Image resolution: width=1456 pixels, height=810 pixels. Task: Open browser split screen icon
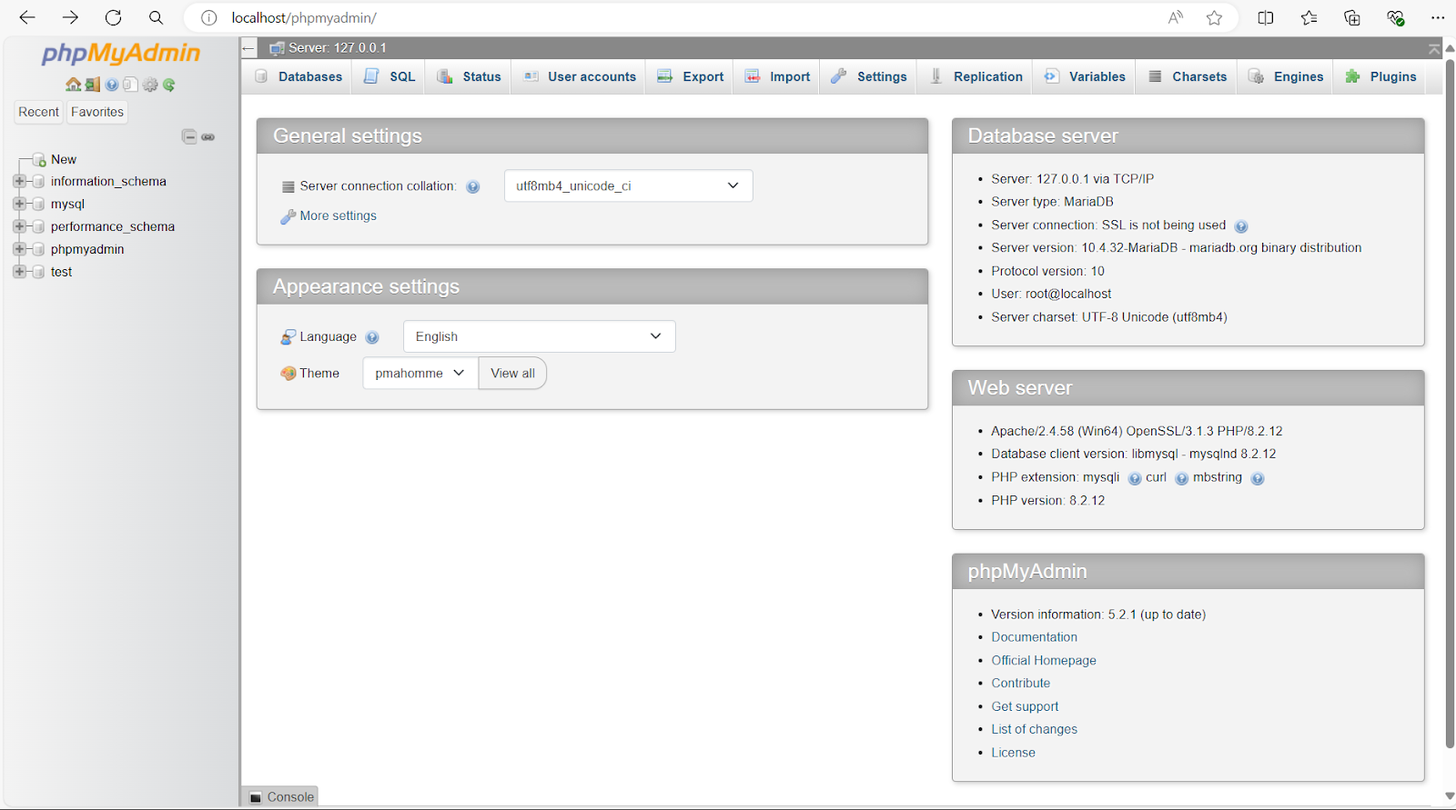(1266, 17)
